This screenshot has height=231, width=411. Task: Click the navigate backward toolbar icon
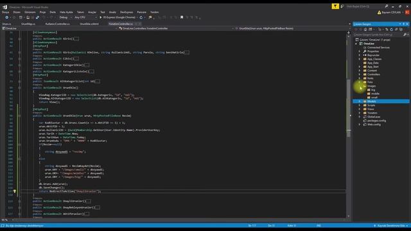pyautogui.click(x=7, y=17)
